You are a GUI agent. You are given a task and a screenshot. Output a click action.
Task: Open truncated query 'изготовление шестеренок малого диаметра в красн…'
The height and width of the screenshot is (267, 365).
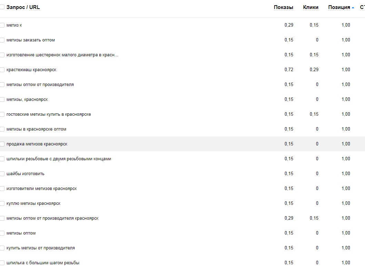tap(62, 55)
